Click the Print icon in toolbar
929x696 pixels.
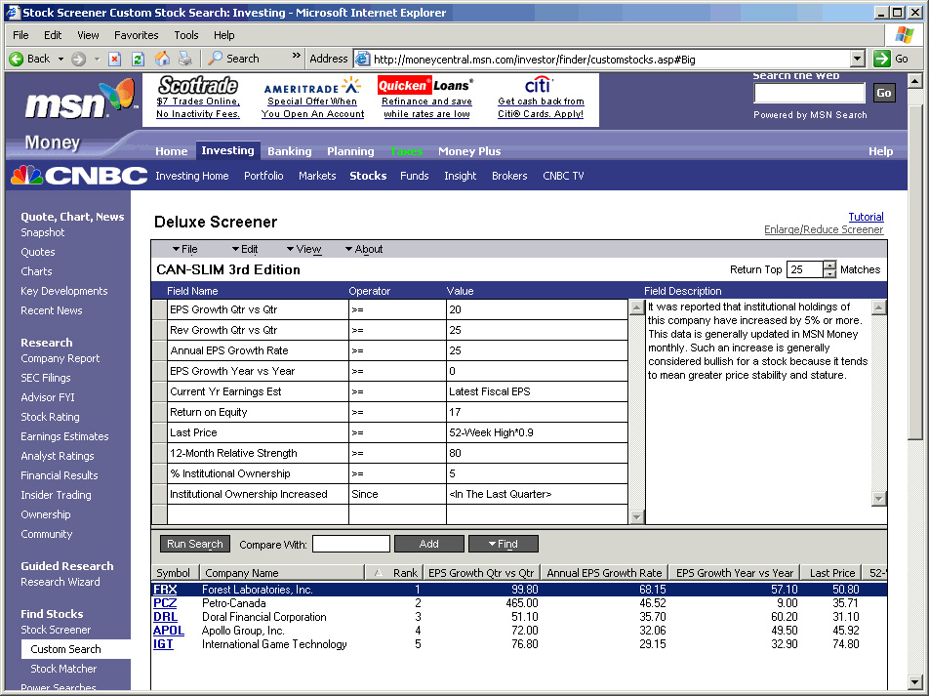[x=185, y=59]
